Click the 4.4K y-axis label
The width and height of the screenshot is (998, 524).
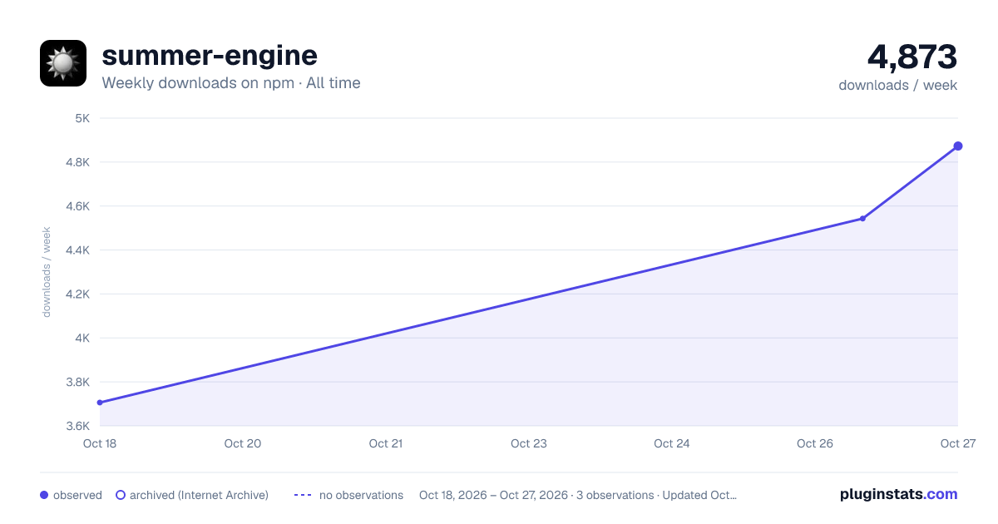[77, 250]
